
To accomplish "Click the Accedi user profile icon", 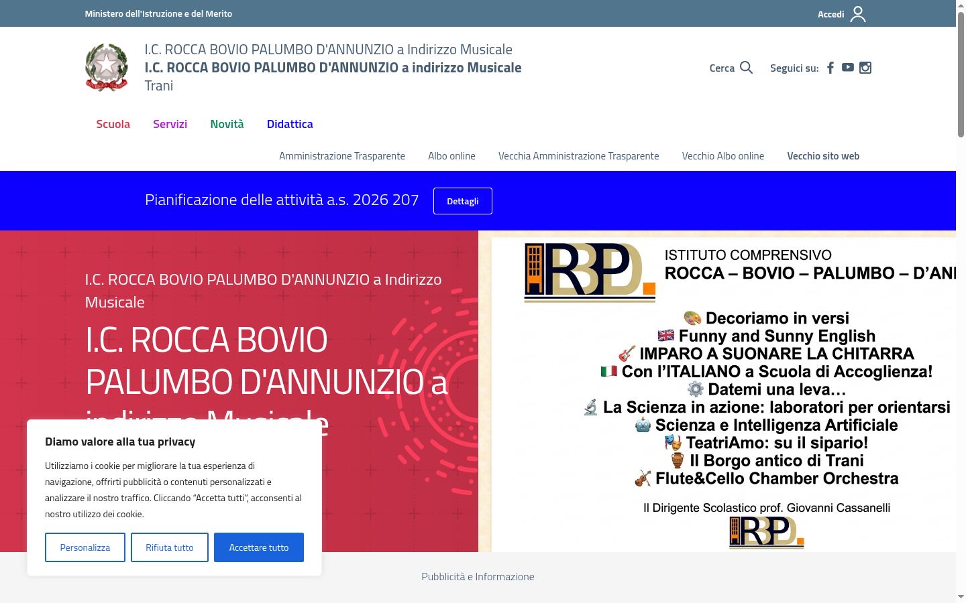I will (858, 14).
